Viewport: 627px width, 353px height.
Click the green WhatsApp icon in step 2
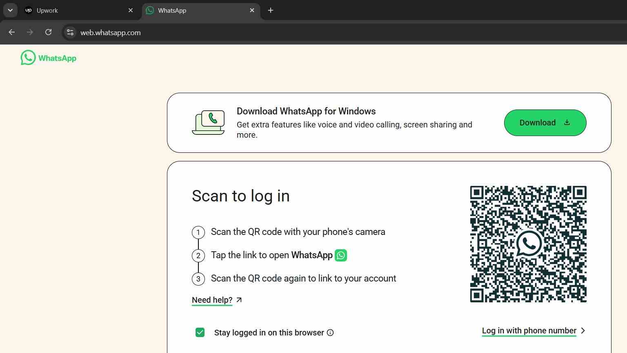pyautogui.click(x=341, y=255)
